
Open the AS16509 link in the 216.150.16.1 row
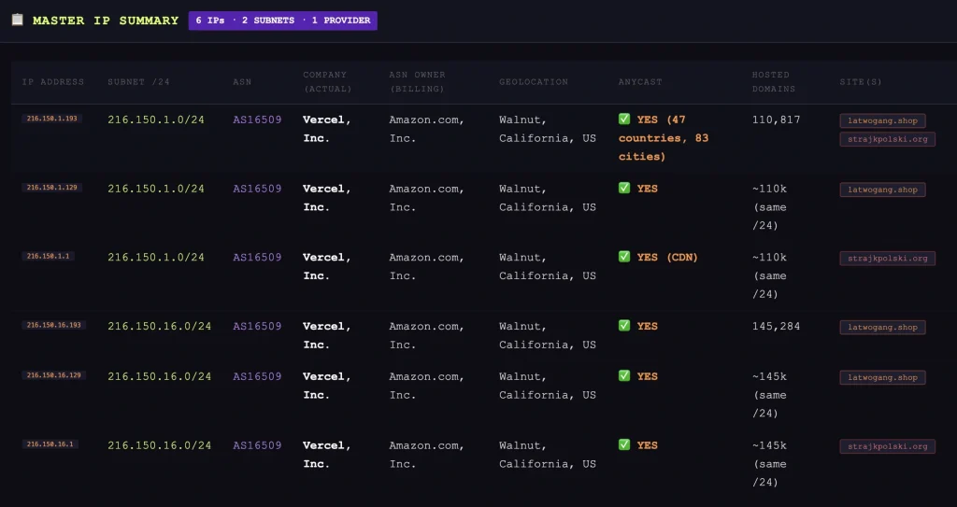click(257, 445)
